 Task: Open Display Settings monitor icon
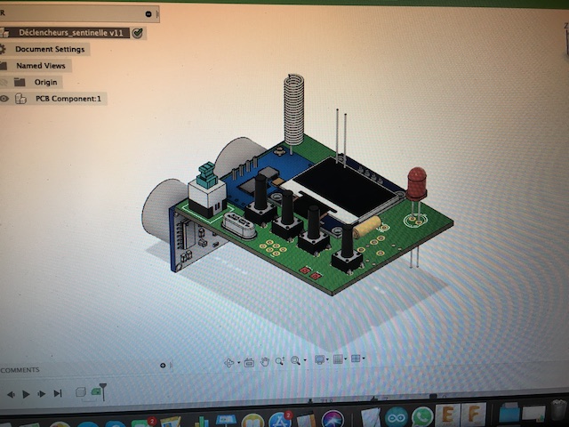coord(319,360)
